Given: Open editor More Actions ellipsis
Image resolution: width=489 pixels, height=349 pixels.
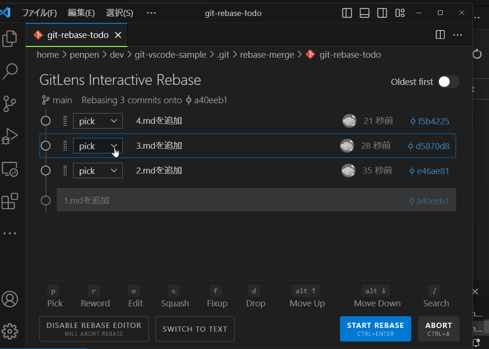Looking at the screenshot, I should click(458, 35).
